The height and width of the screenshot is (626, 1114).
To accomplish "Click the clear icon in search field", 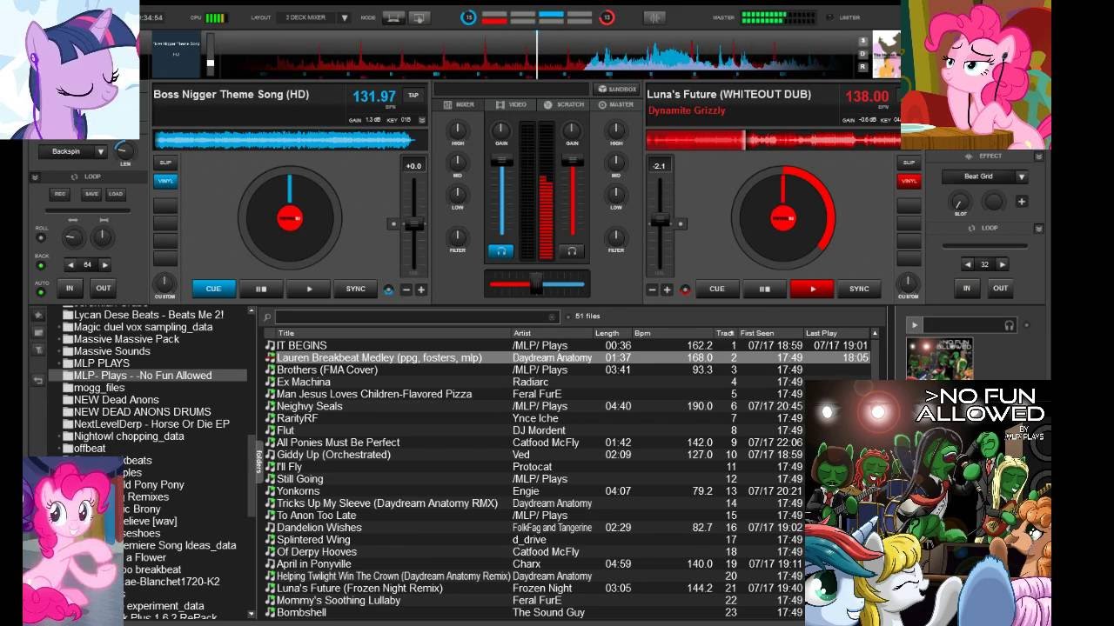I will pyautogui.click(x=552, y=317).
